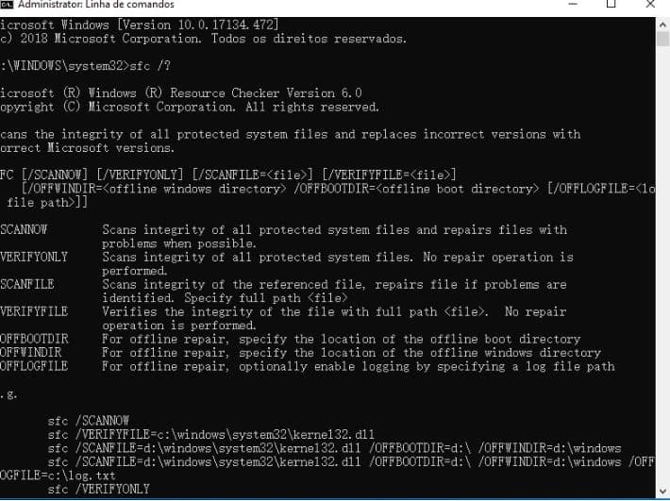The height and width of the screenshot is (501, 670).
Task: Click the scrollbar up arrow
Action: pos(662,25)
